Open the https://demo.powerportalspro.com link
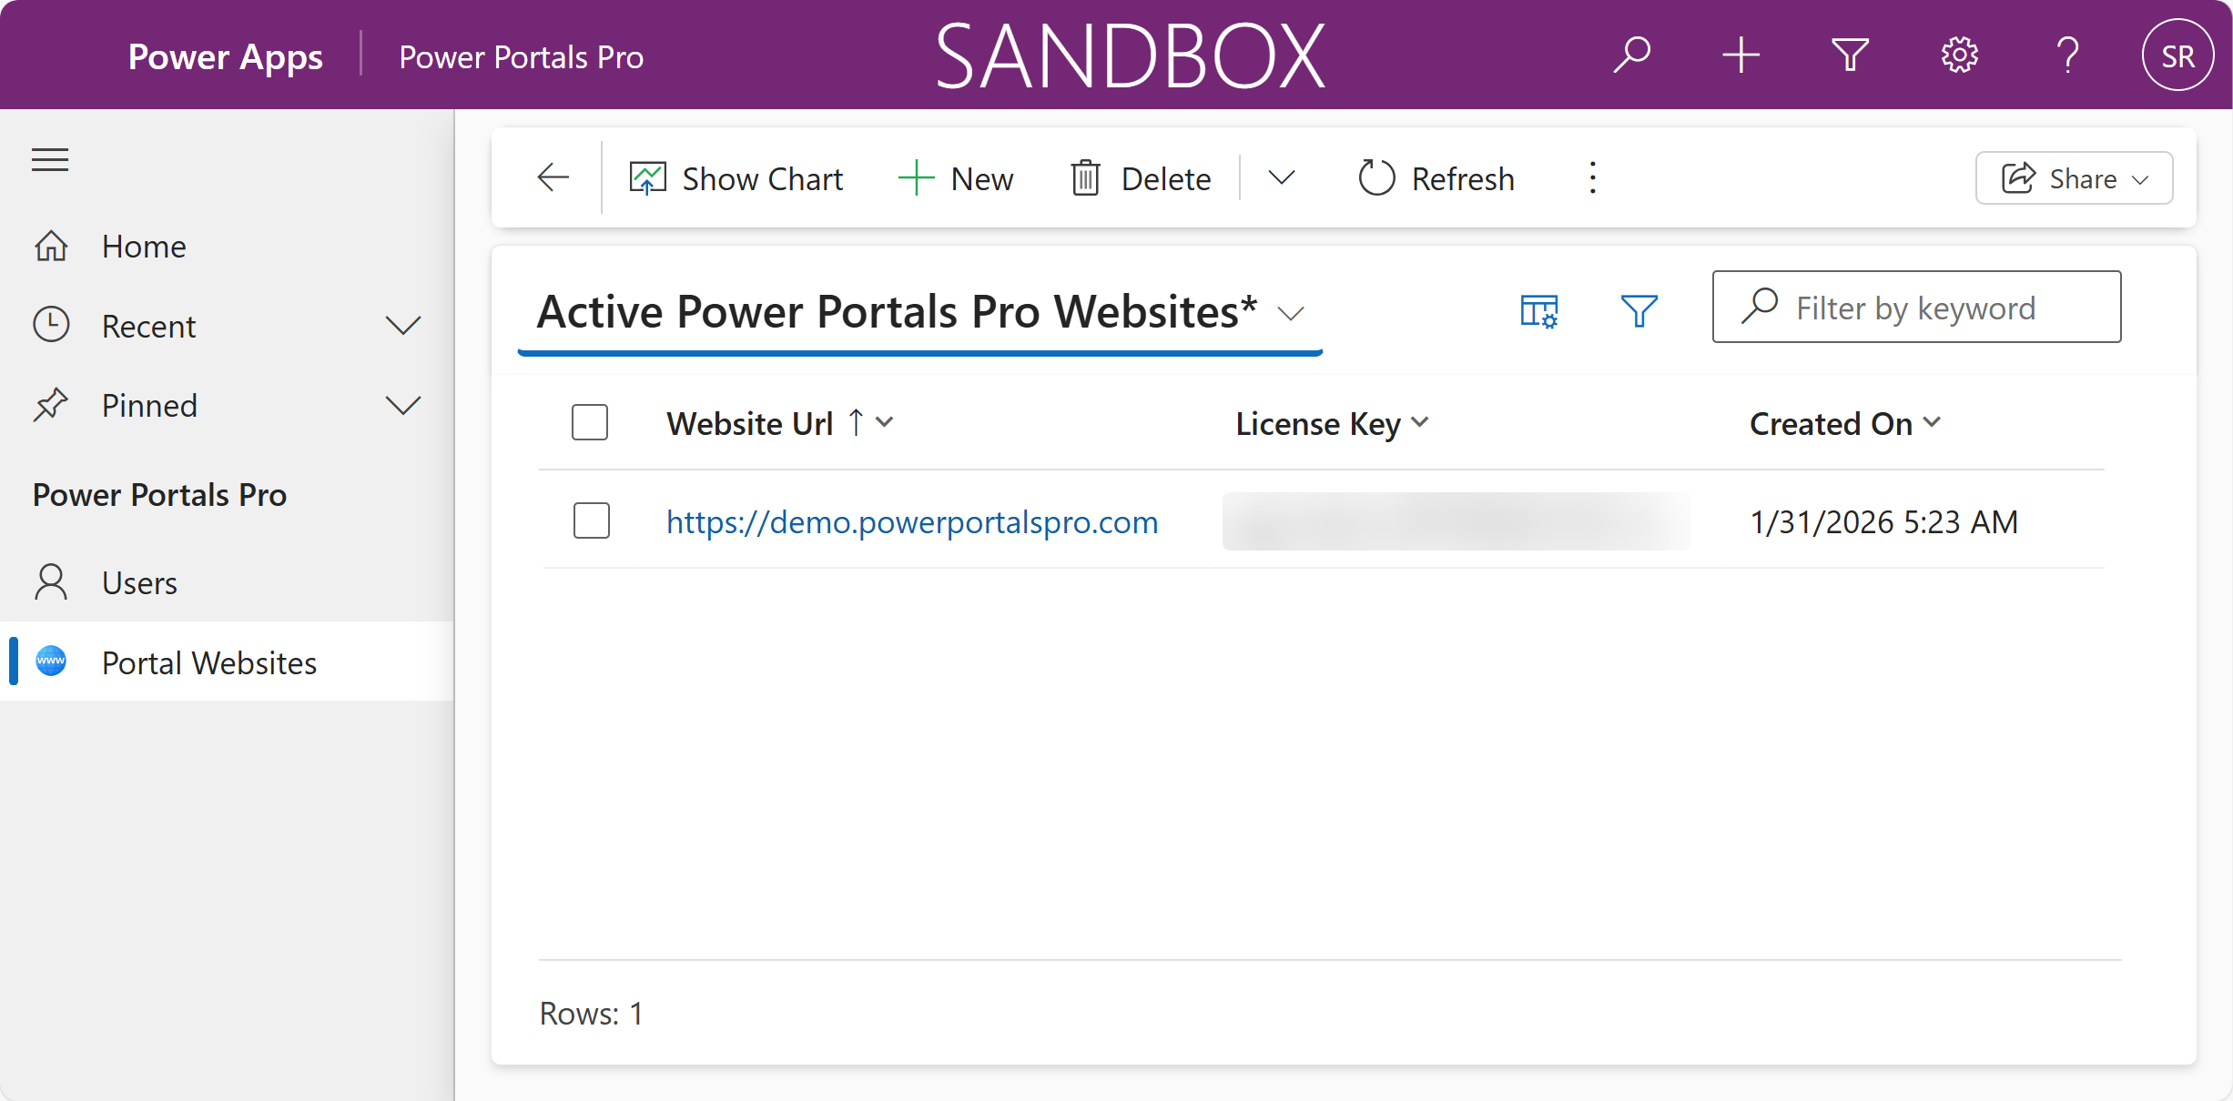Image resolution: width=2233 pixels, height=1101 pixels. [x=912, y=522]
